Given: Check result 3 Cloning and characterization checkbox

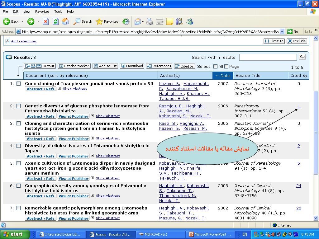Looking at the screenshot, I should [x=18, y=123].
